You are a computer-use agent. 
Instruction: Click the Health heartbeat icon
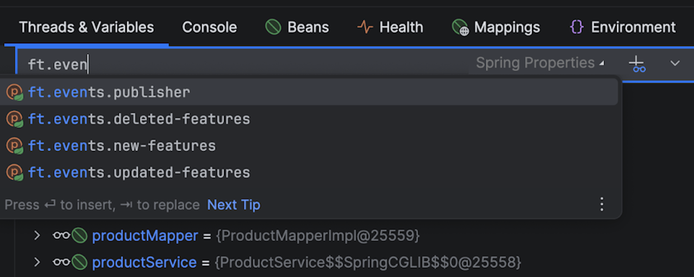365,27
